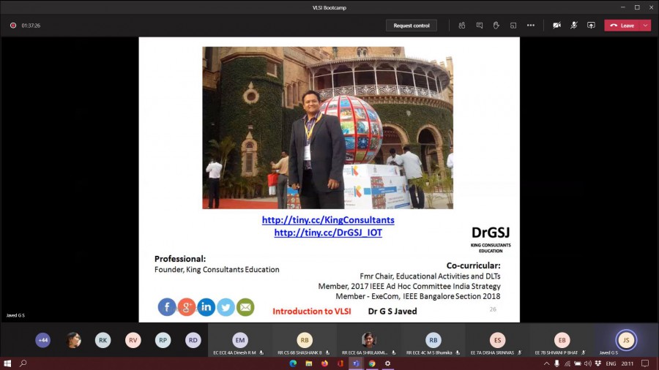Leave the meeting

click(622, 25)
